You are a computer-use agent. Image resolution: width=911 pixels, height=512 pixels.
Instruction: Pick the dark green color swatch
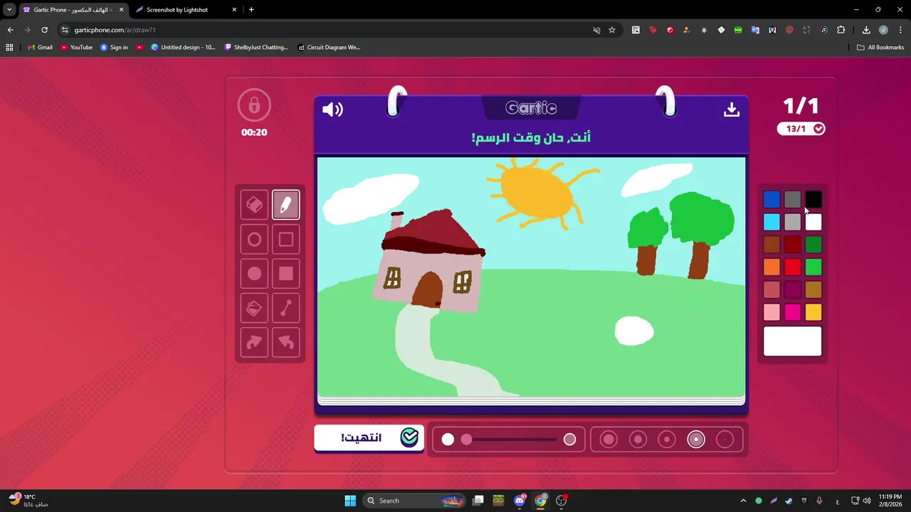click(813, 245)
